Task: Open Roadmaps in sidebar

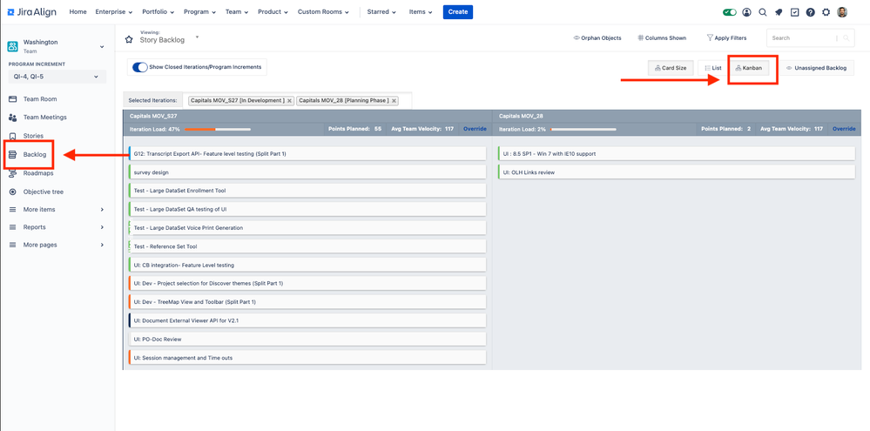Action: (38, 173)
